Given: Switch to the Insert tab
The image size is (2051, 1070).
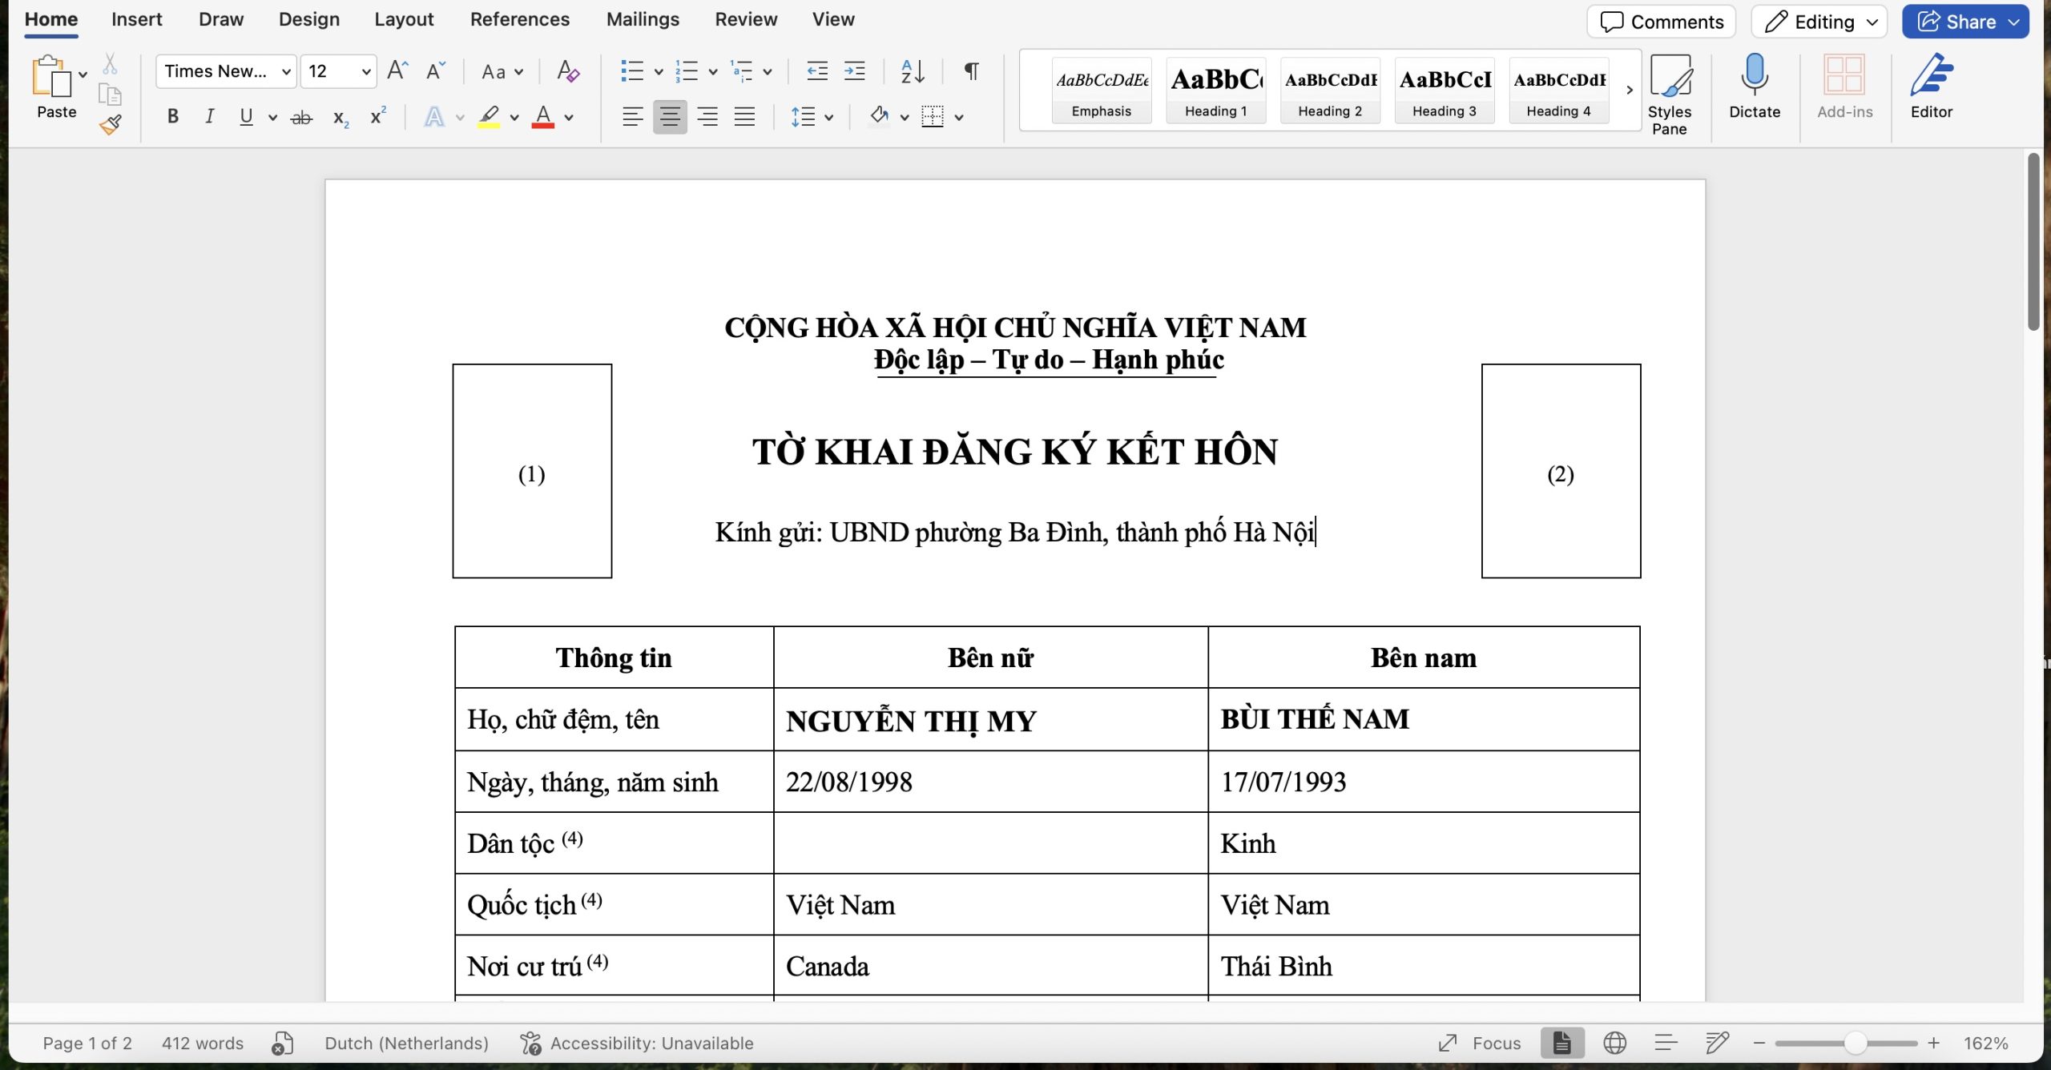Looking at the screenshot, I should point(136,19).
